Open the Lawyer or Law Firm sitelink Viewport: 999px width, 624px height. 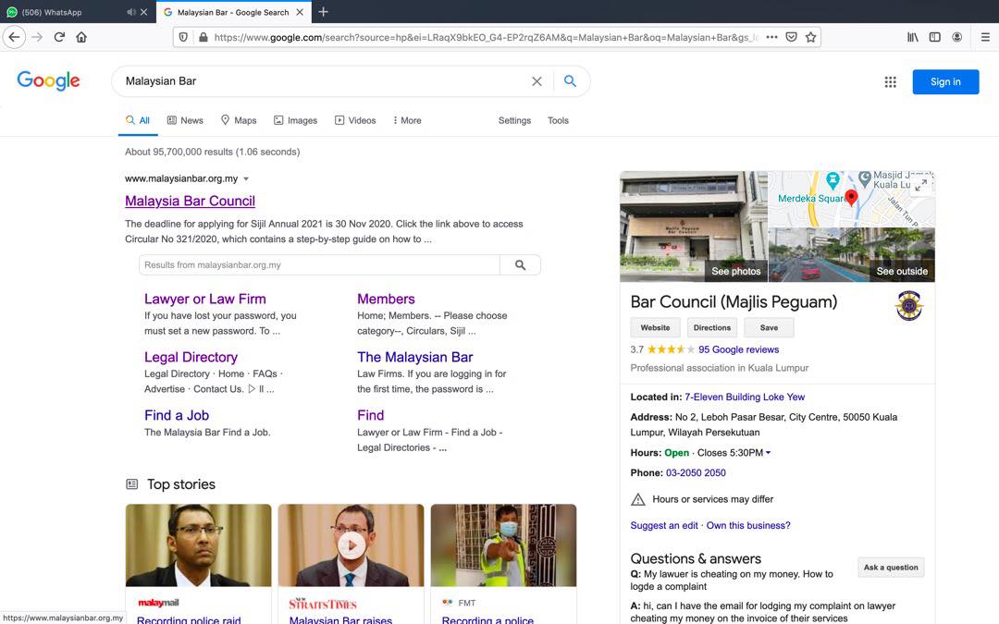[204, 299]
